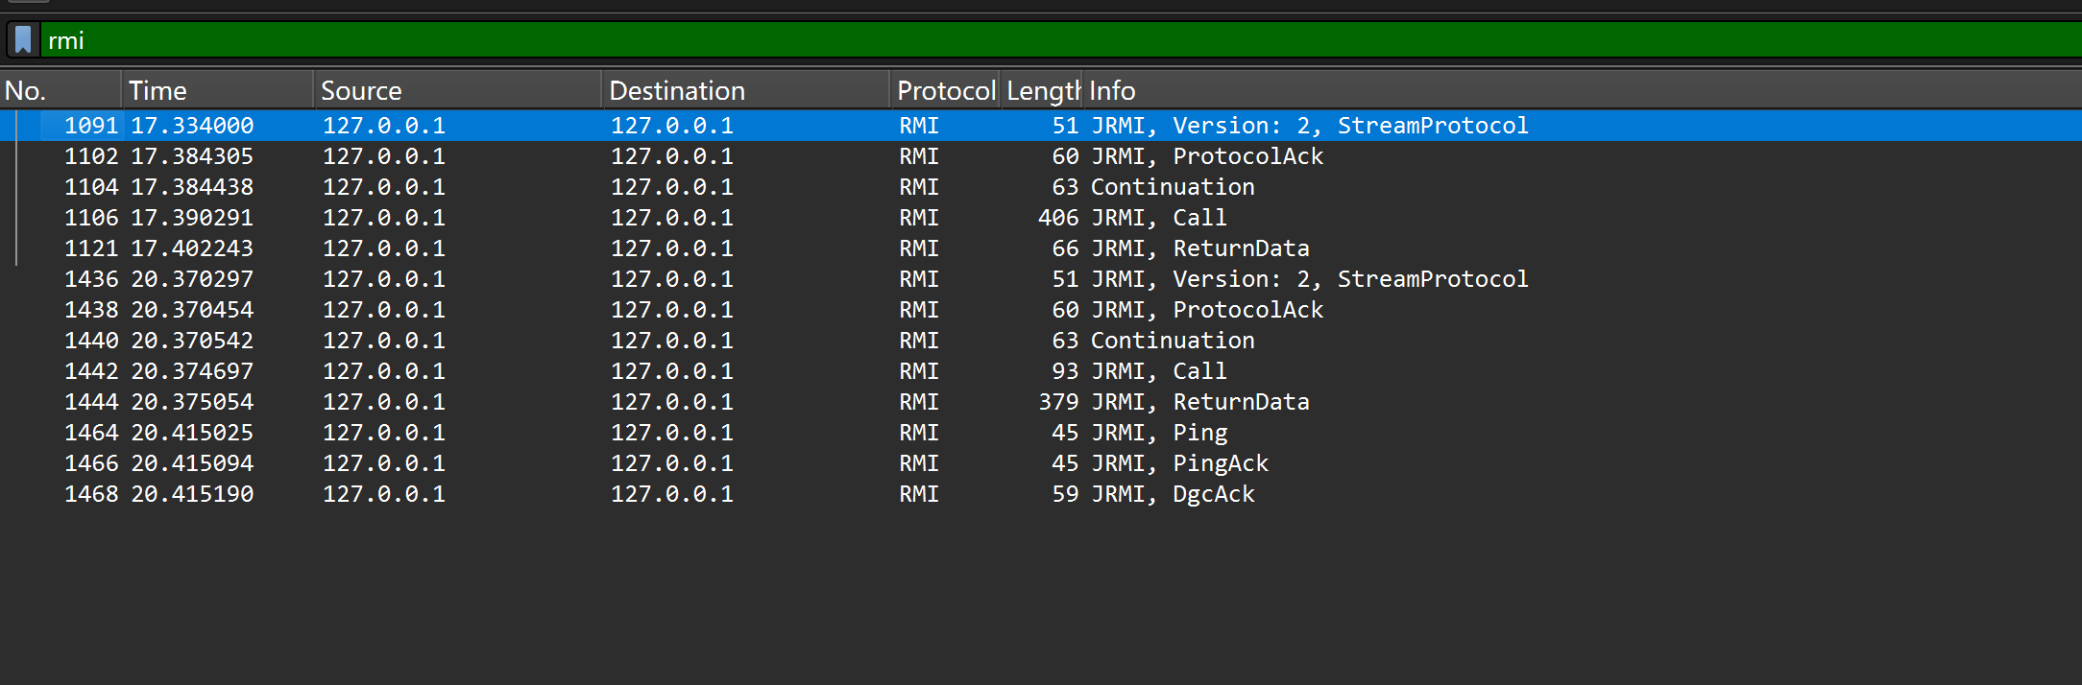Click the Length column header
This screenshot has height=685, width=2082.
click(x=1042, y=91)
